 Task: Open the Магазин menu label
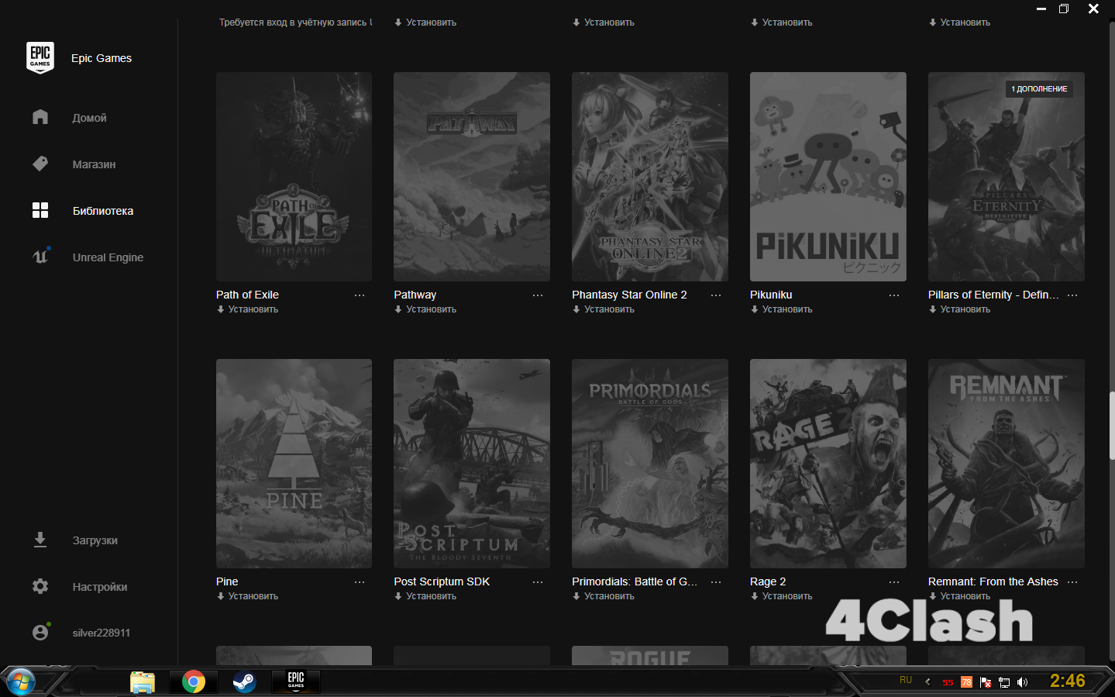95,164
